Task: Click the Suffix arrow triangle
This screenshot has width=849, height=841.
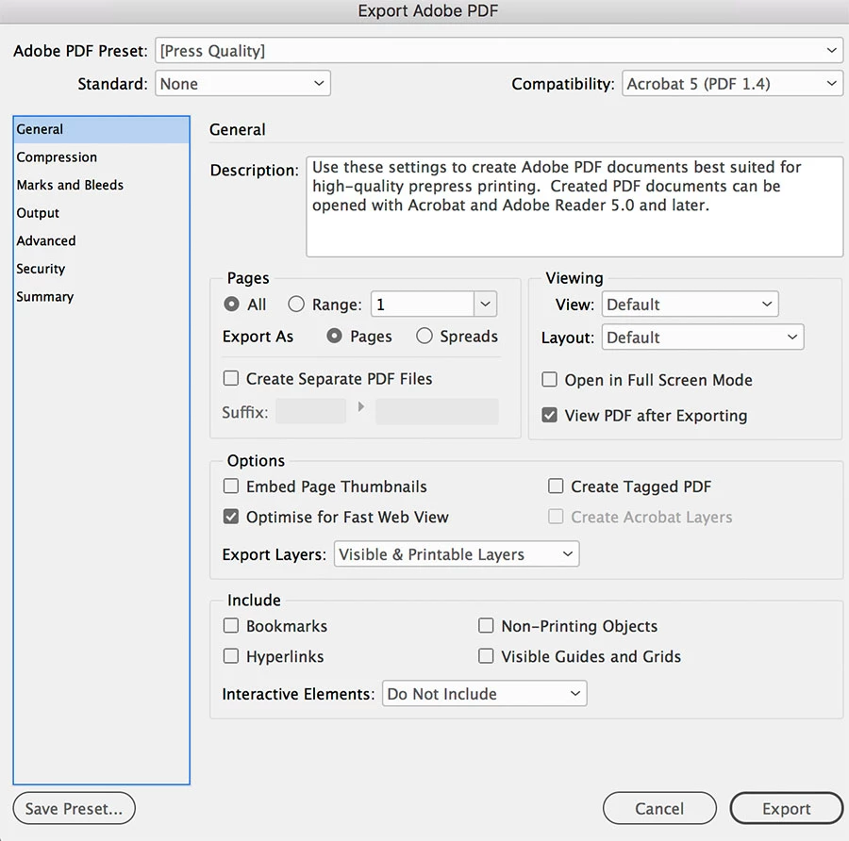Action: pos(360,407)
